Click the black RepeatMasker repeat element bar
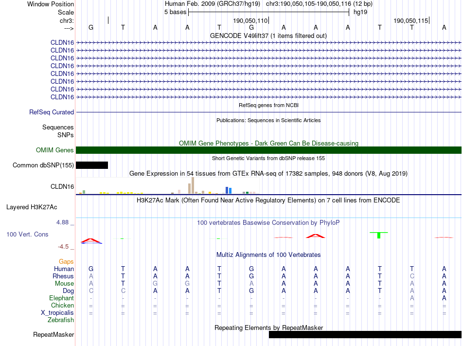This screenshot has width=462, height=346. pos(365,334)
